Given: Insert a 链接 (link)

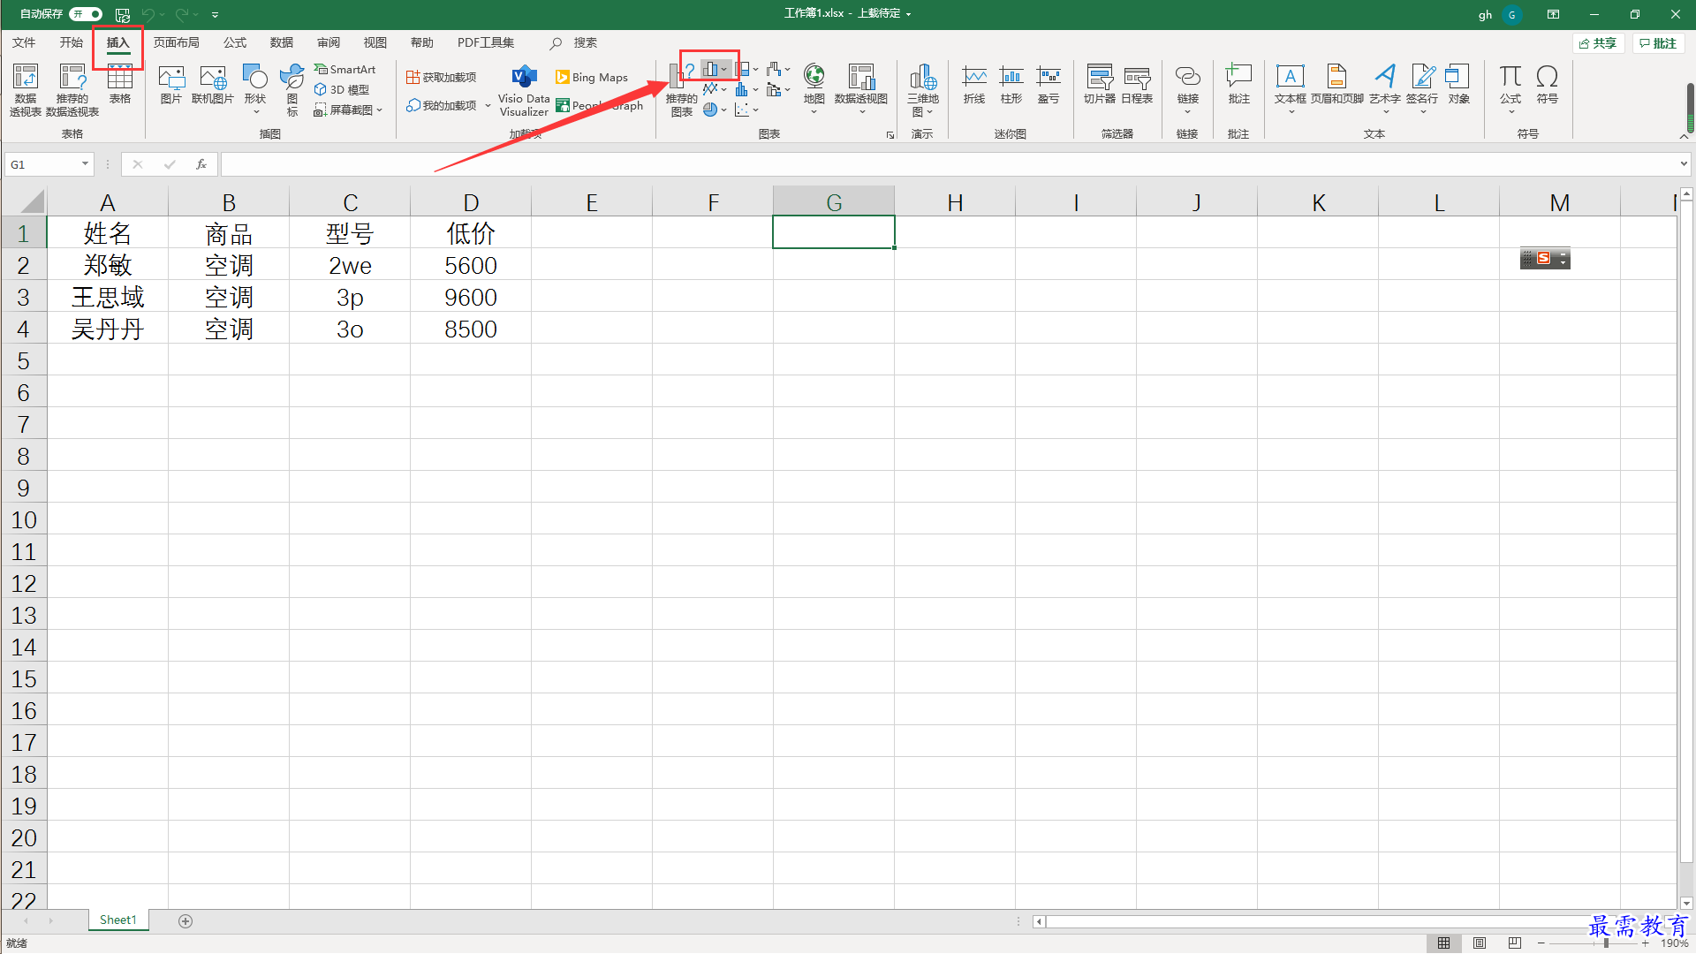Looking at the screenshot, I should [x=1188, y=89].
